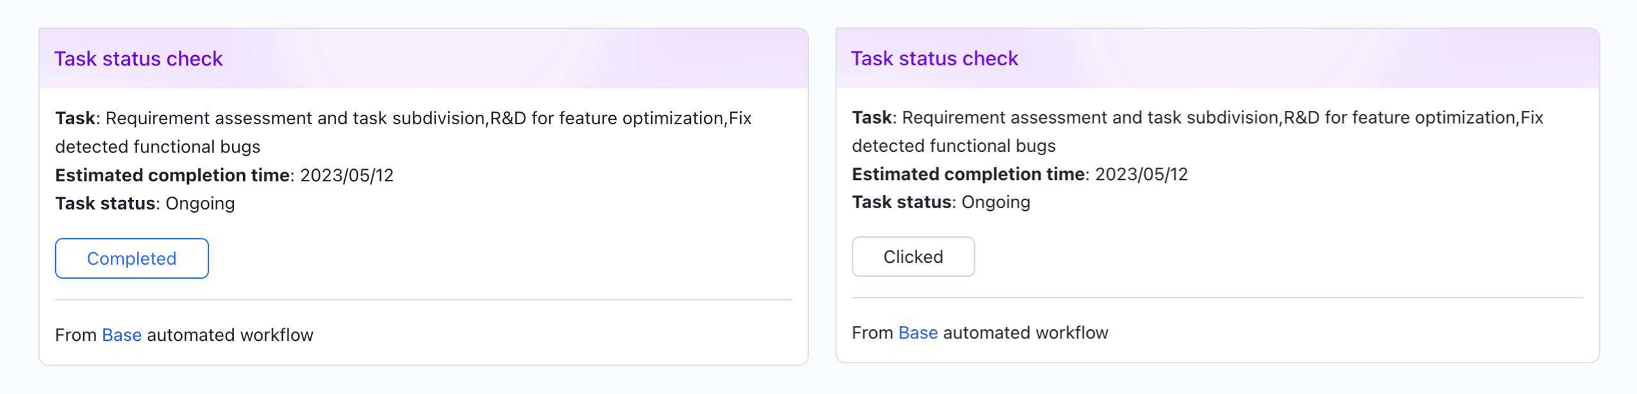The height and width of the screenshot is (394, 1637).
Task: Click the bold "Task status" label in the right card
Action: pyautogui.click(x=901, y=202)
